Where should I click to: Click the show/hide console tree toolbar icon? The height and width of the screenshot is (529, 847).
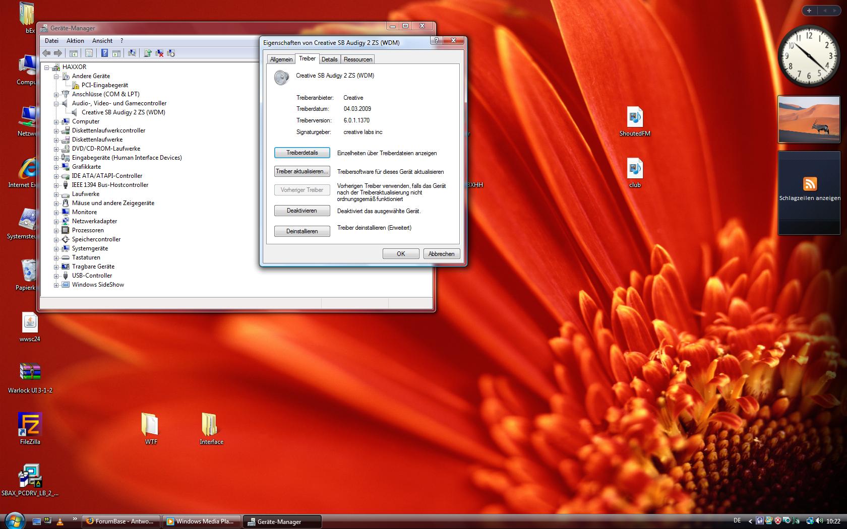[x=74, y=53]
